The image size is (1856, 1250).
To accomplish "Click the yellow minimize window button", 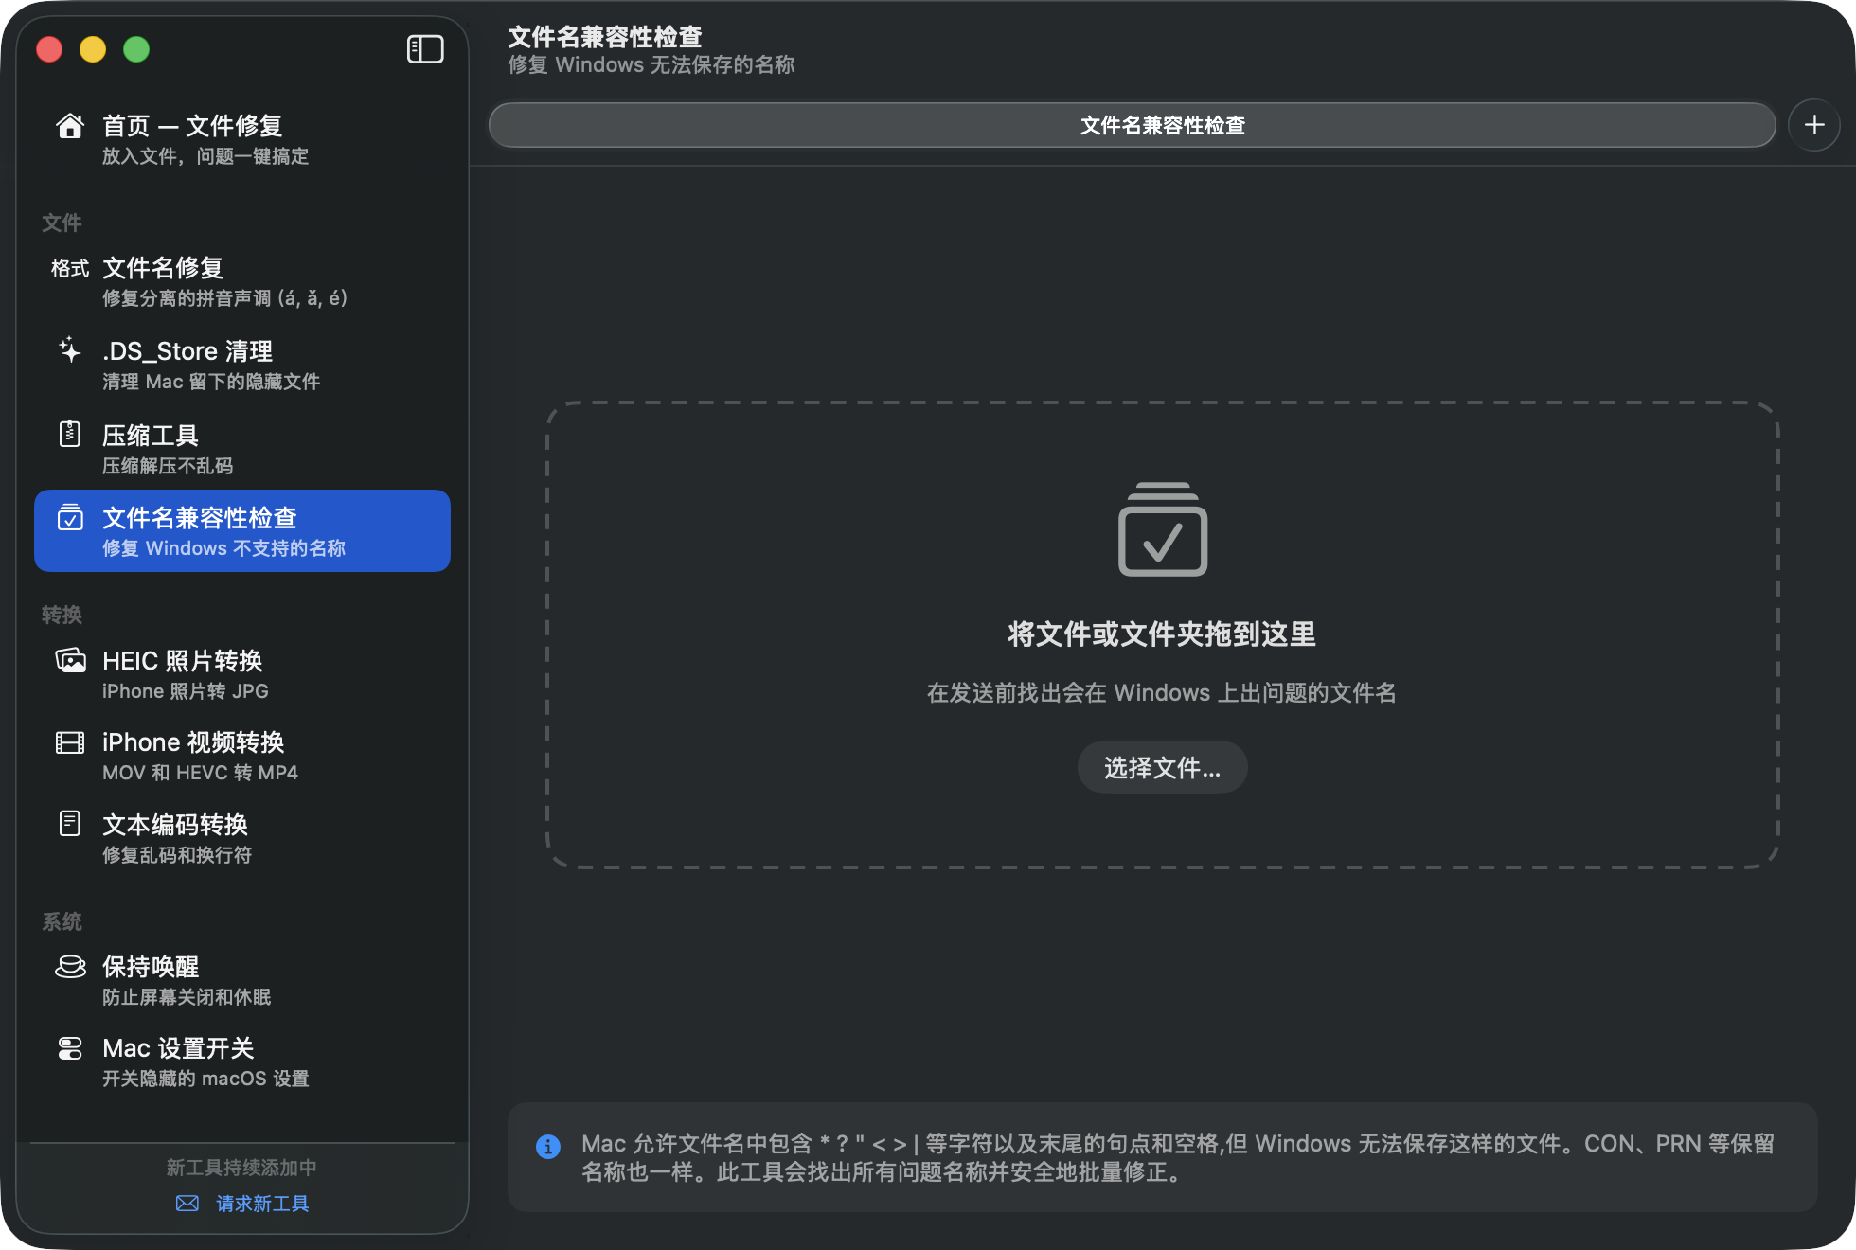I will [x=93, y=49].
